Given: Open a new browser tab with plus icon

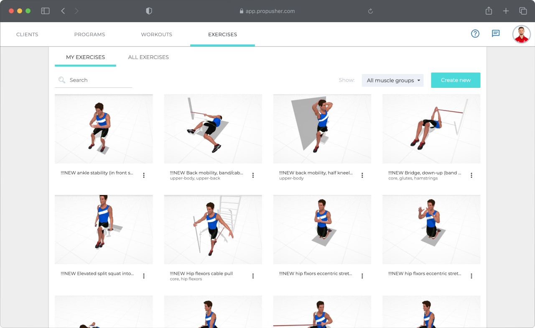Looking at the screenshot, I should click(x=506, y=11).
